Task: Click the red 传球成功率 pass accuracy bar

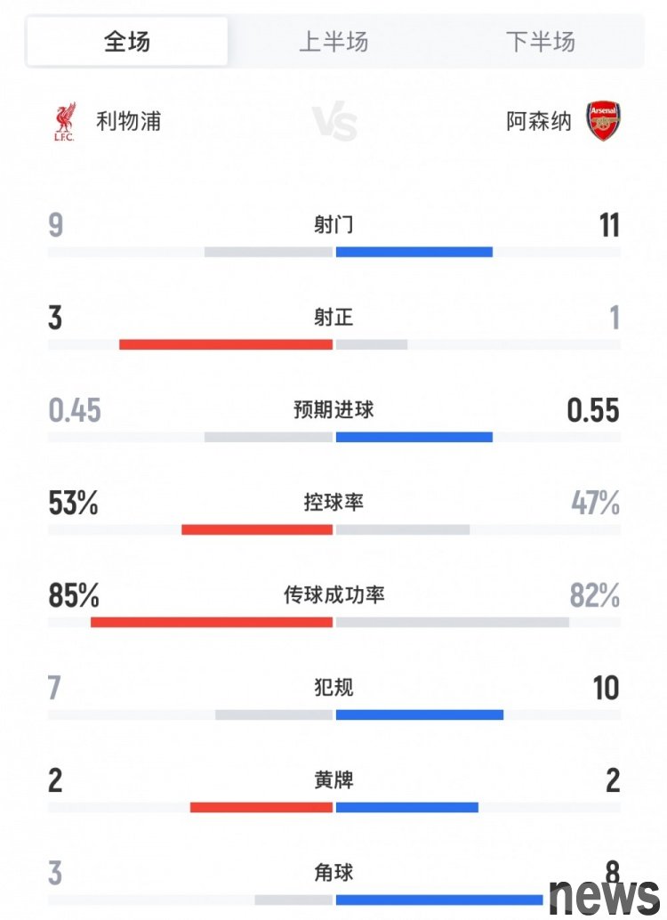Action: (212, 622)
